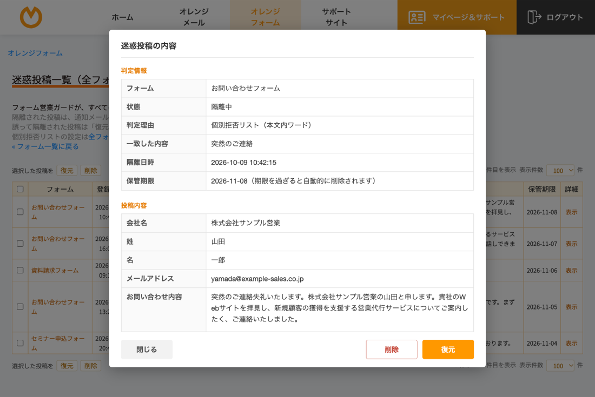595x397 pixels.
Task: Go to the サポートサイト menu item
Action: (336, 17)
